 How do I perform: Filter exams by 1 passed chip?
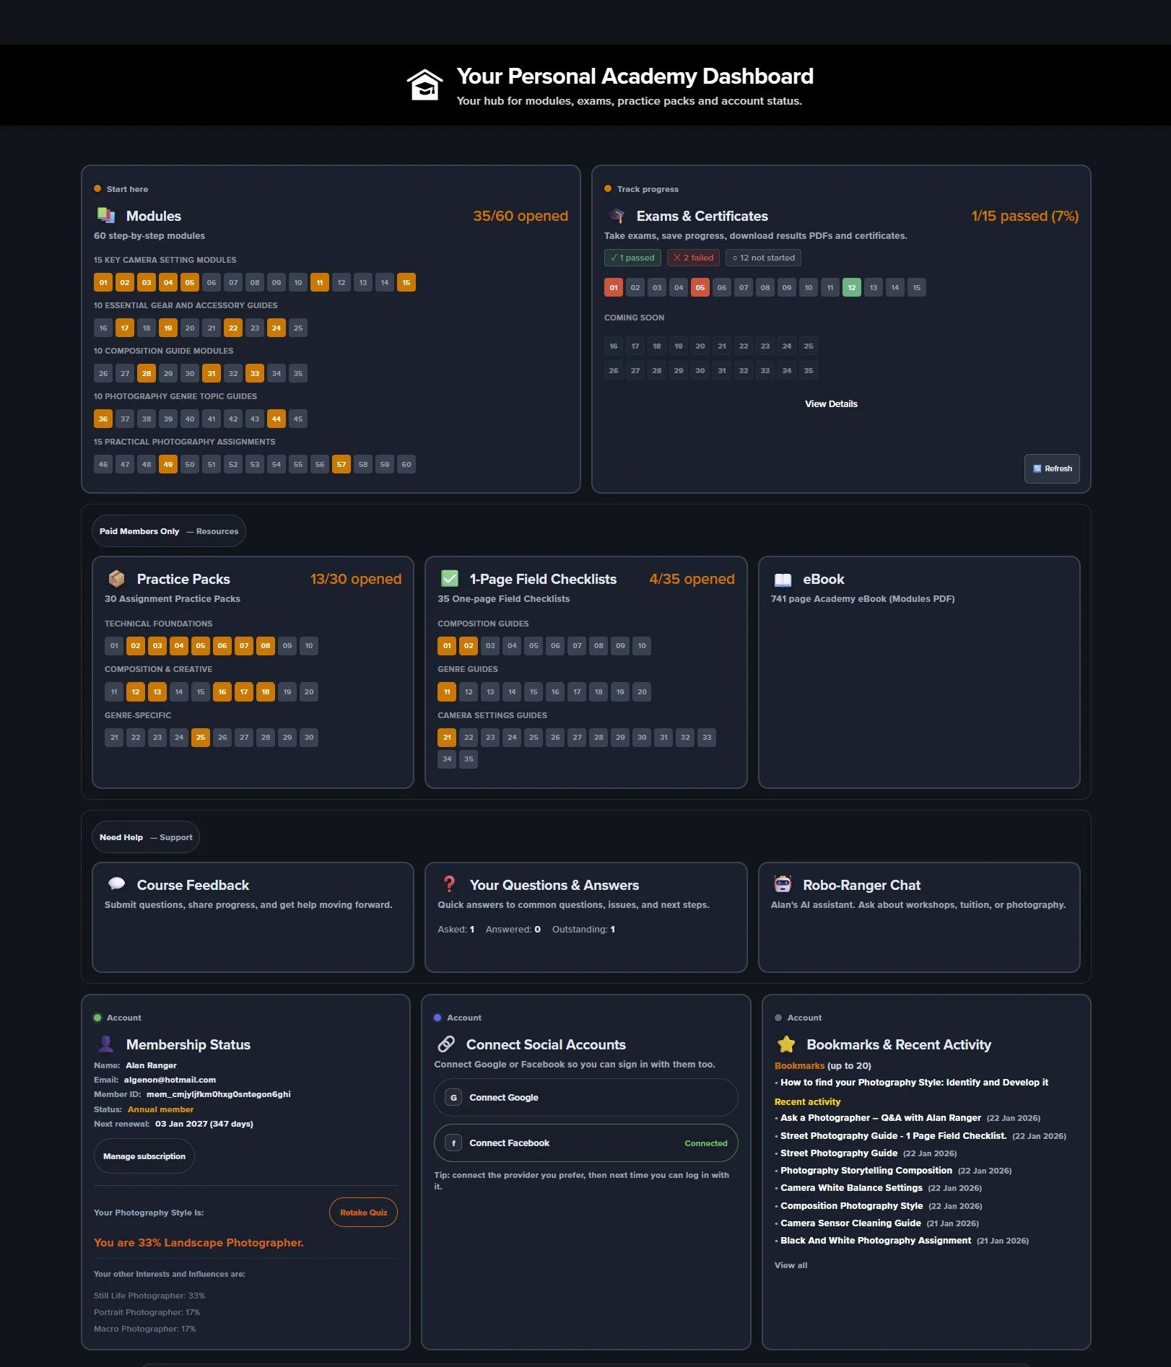[632, 258]
